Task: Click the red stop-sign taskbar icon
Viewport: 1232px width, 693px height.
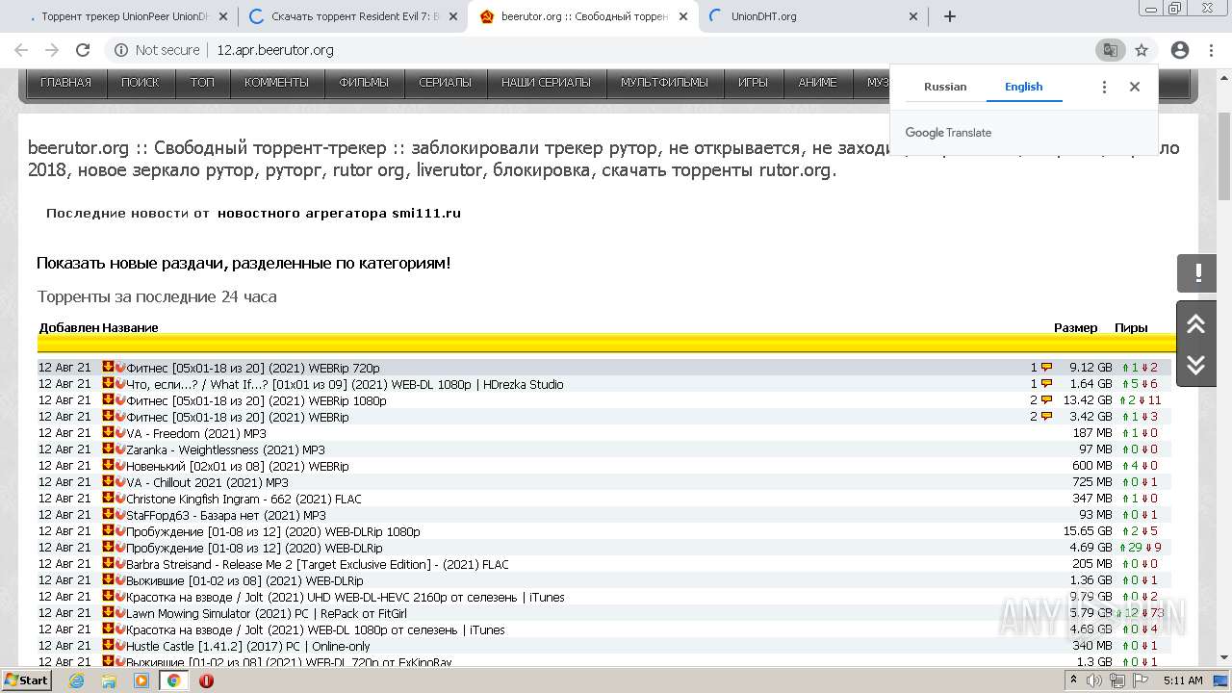Action: tap(206, 680)
